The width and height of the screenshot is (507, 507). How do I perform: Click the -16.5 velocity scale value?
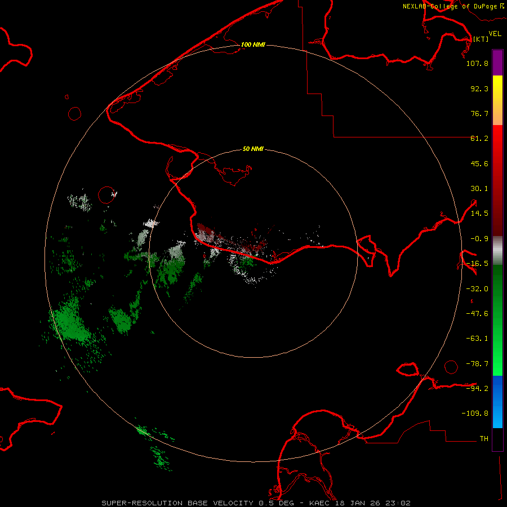477,264
